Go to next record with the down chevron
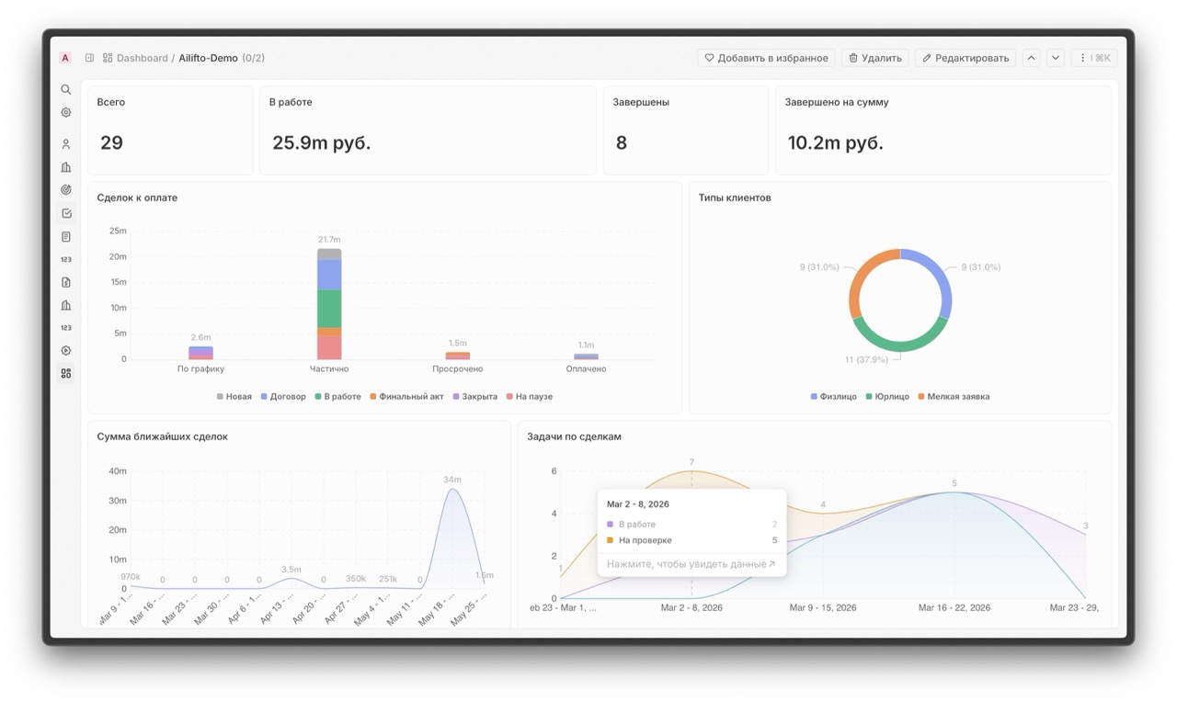The height and width of the screenshot is (701, 1177). (x=1056, y=58)
